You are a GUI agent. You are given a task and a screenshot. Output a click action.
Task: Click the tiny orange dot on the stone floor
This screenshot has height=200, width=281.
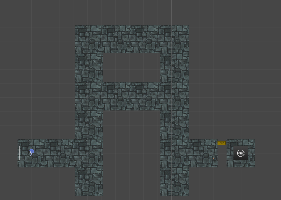point(213,158)
